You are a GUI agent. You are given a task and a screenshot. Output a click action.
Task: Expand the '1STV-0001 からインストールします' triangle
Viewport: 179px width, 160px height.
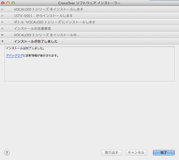tap(2, 15)
